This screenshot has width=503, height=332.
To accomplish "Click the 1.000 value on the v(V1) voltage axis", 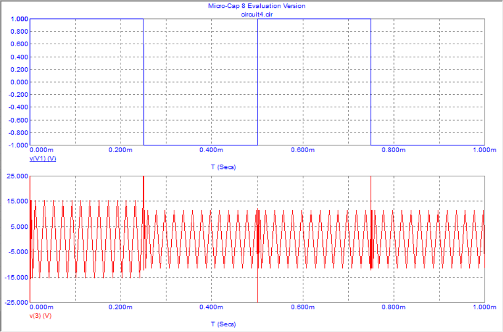I will point(19,19).
